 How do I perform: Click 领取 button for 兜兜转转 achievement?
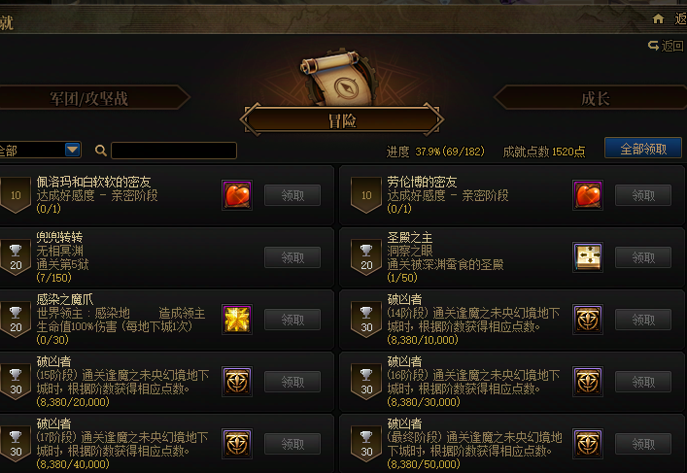pyautogui.click(x=292, y=257)
